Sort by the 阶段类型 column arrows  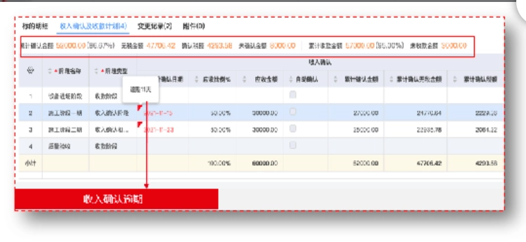pyautogui.click(x=97, y=71)
